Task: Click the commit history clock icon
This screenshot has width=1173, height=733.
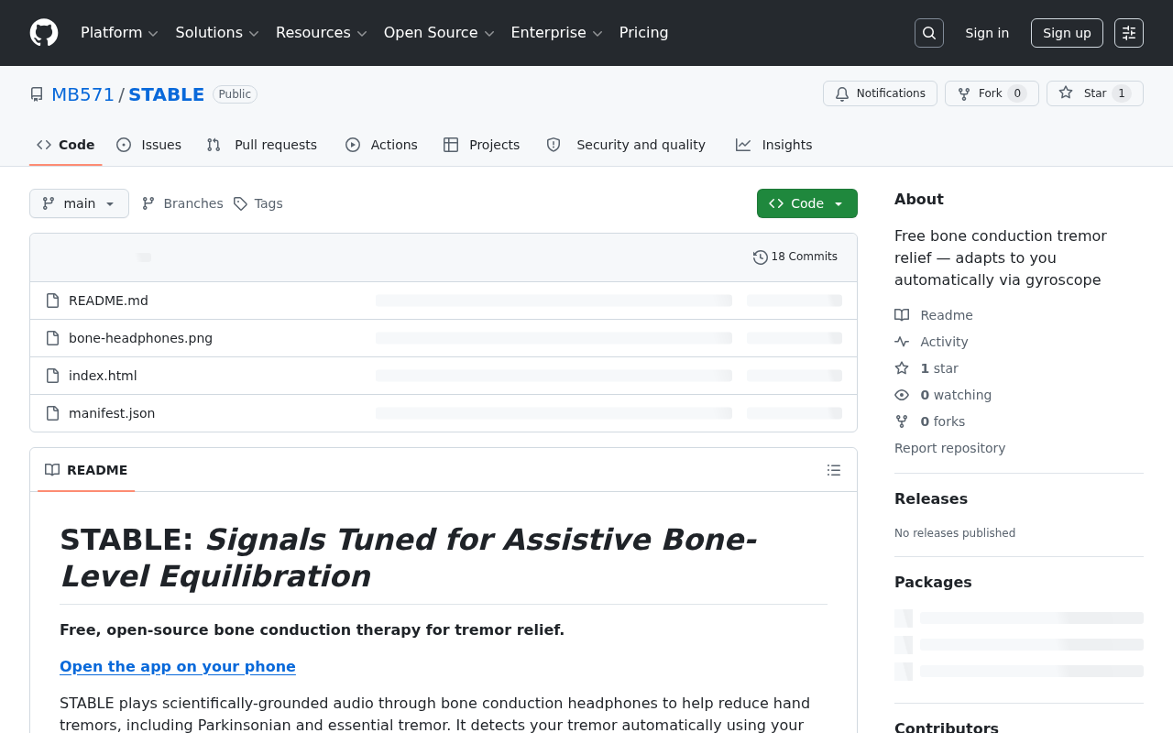Action: (x=761, y=257)
